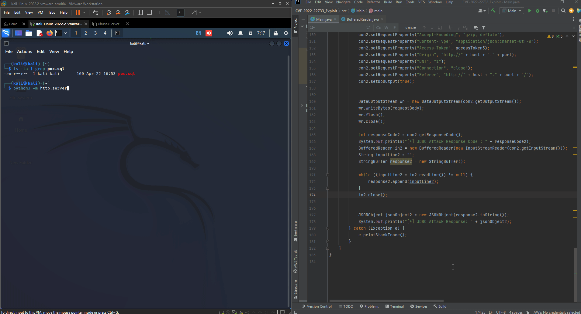Switch to BufferedReader.java tab
Screen dimensions: 581x314
pyautogui.click(x=363, y=19)
